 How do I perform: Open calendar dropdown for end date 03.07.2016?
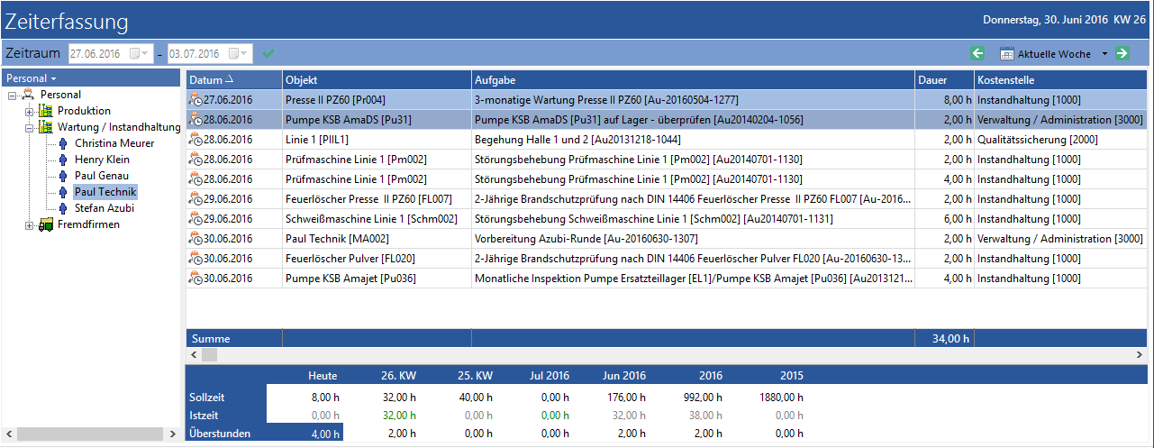coord(240,54)
